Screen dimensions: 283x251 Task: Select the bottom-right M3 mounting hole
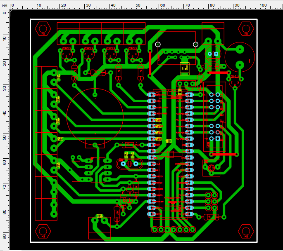[x=246, y=231]
